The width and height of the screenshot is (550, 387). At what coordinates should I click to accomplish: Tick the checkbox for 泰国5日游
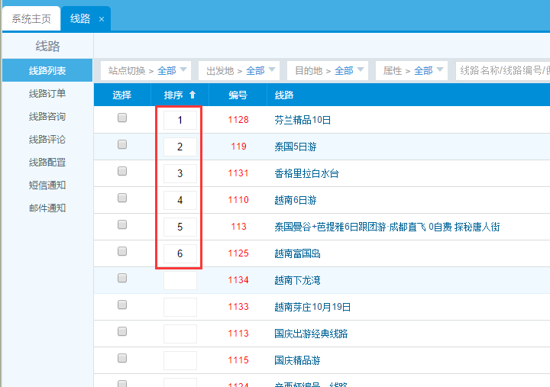[x=122, y=145]
